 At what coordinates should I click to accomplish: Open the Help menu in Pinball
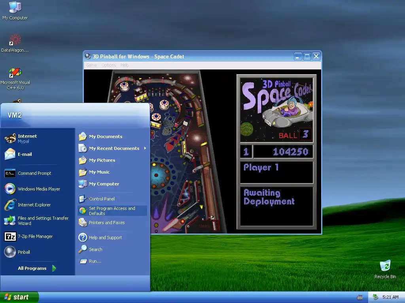(125, 65)
